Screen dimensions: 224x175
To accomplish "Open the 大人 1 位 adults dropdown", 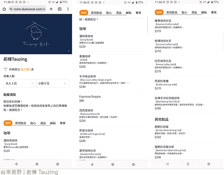I will tap(20, 83).
